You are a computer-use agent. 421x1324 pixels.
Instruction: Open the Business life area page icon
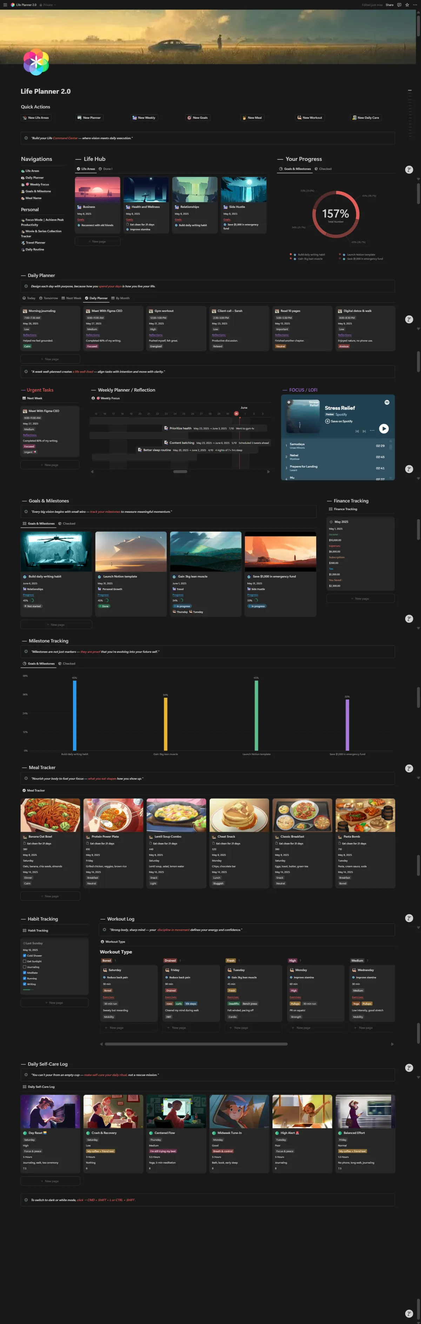click(80, 207)
